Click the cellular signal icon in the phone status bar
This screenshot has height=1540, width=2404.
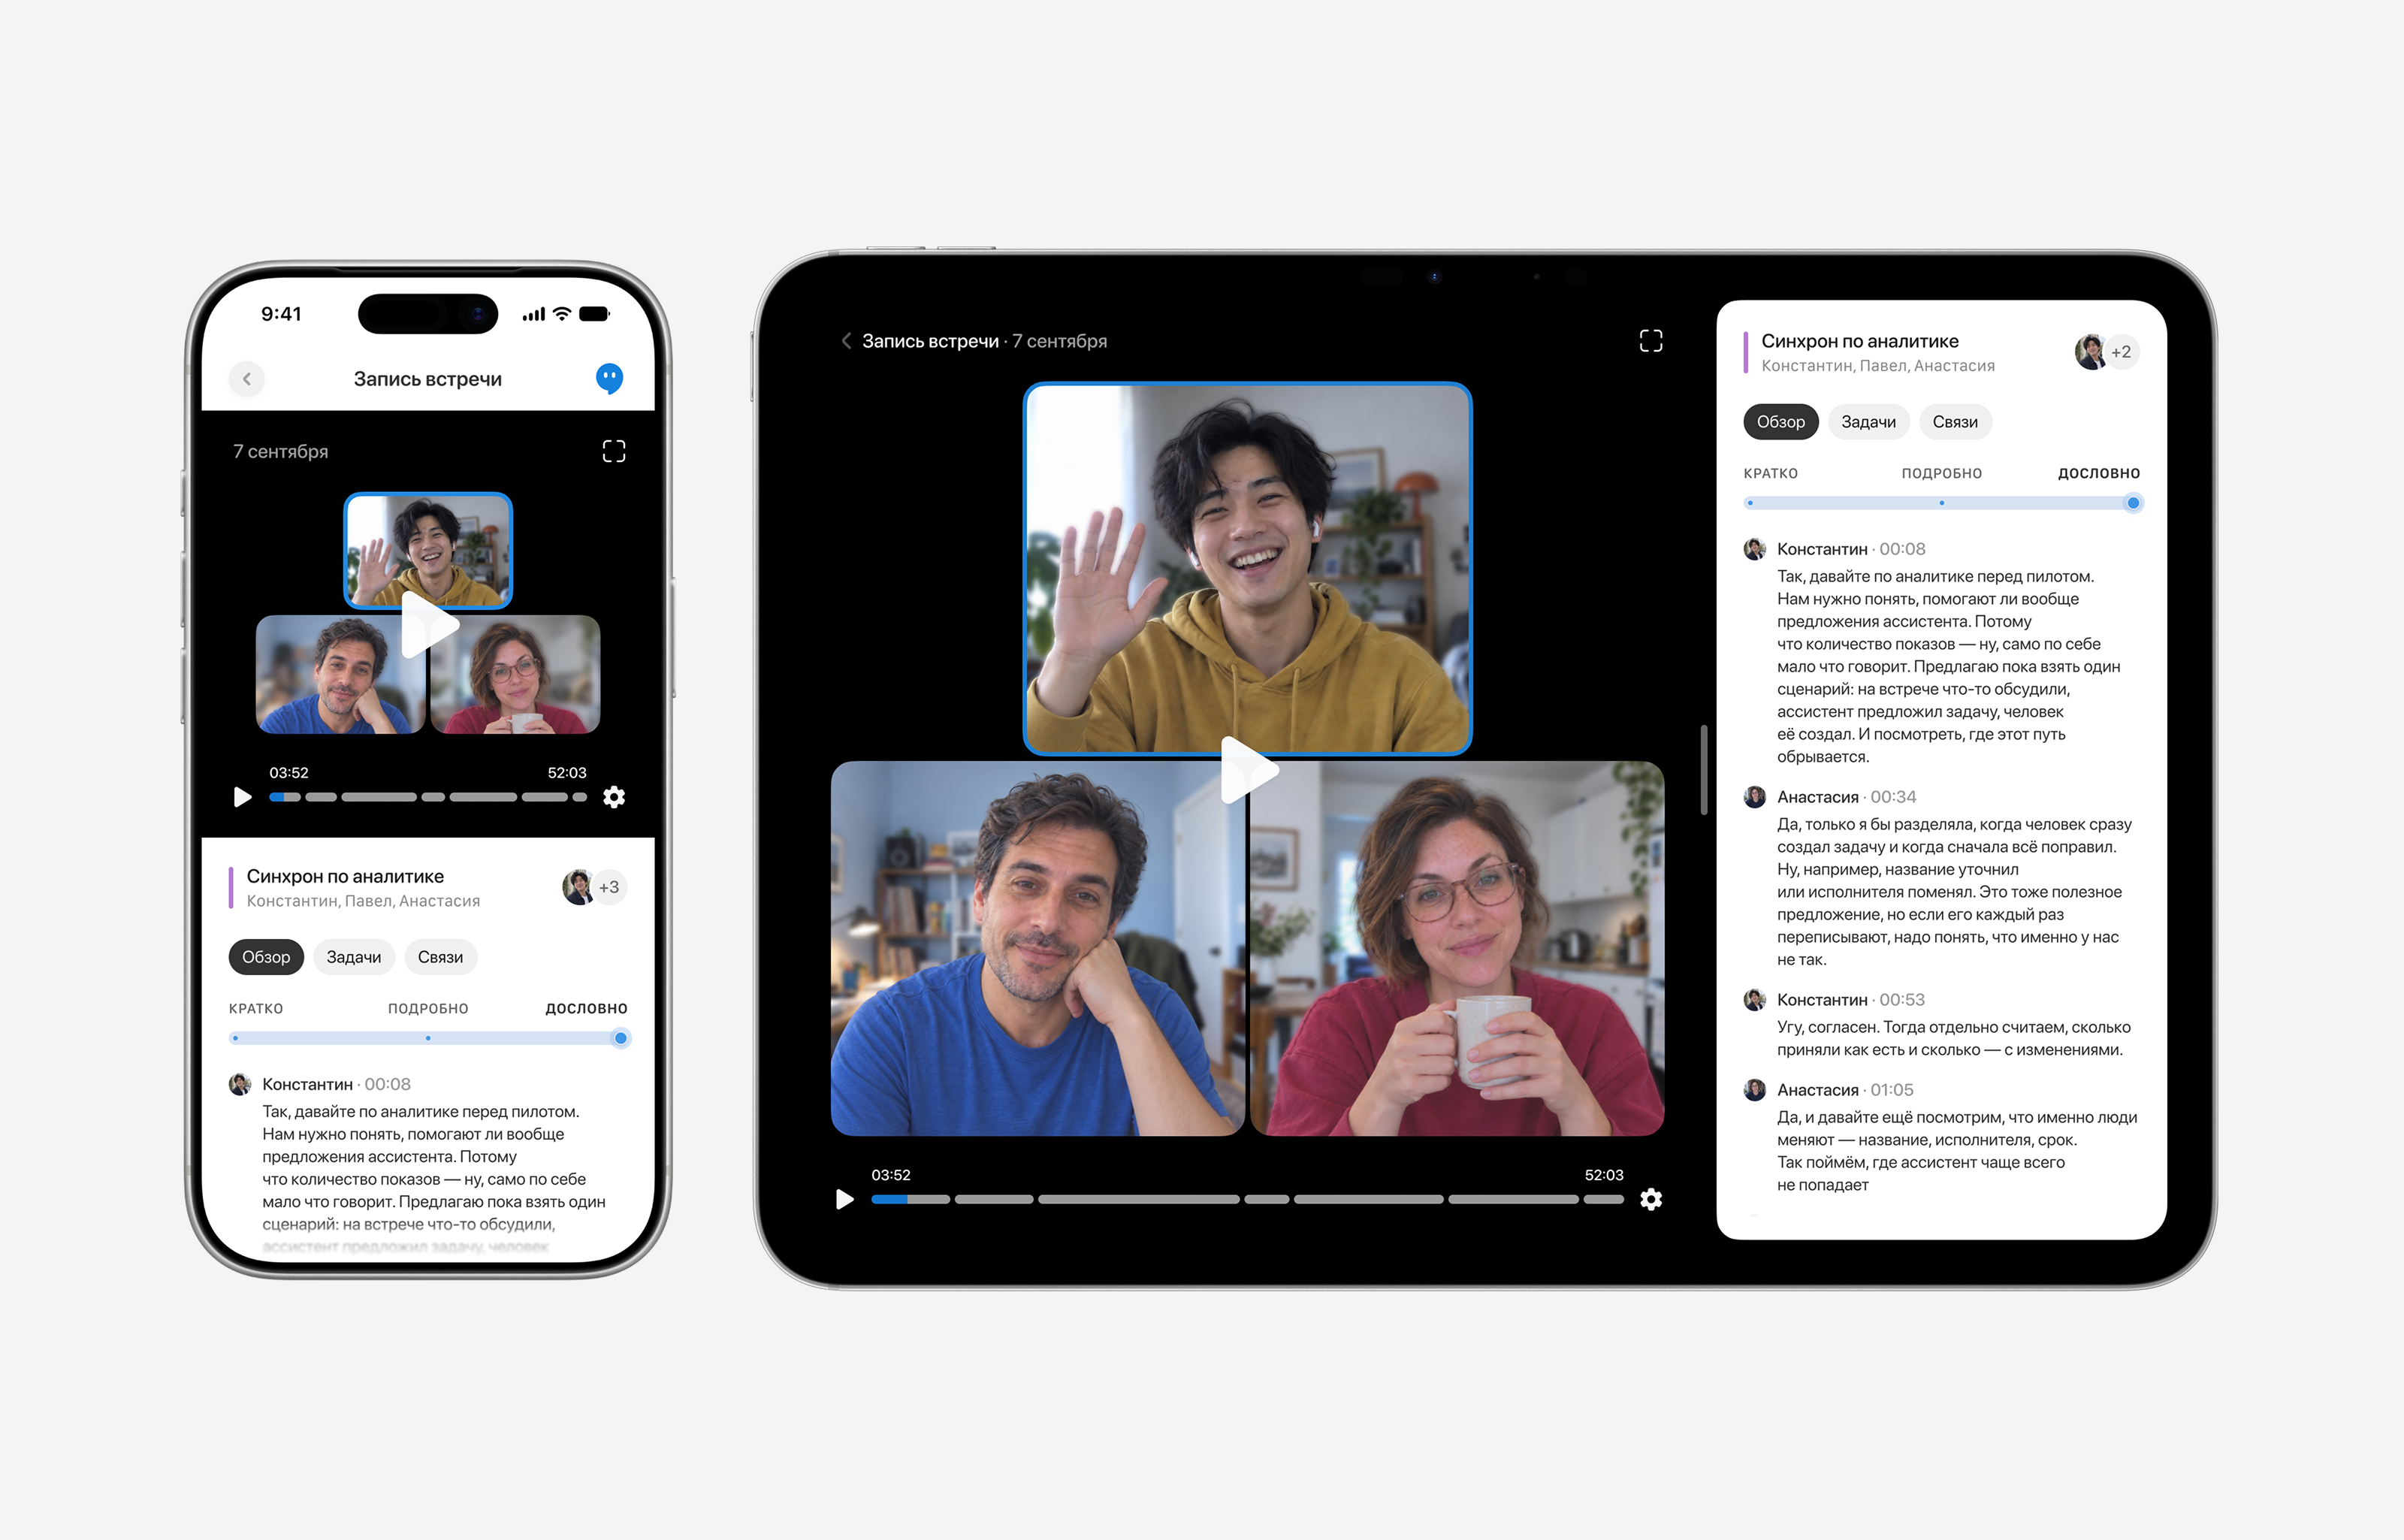[x=534, y=314]
